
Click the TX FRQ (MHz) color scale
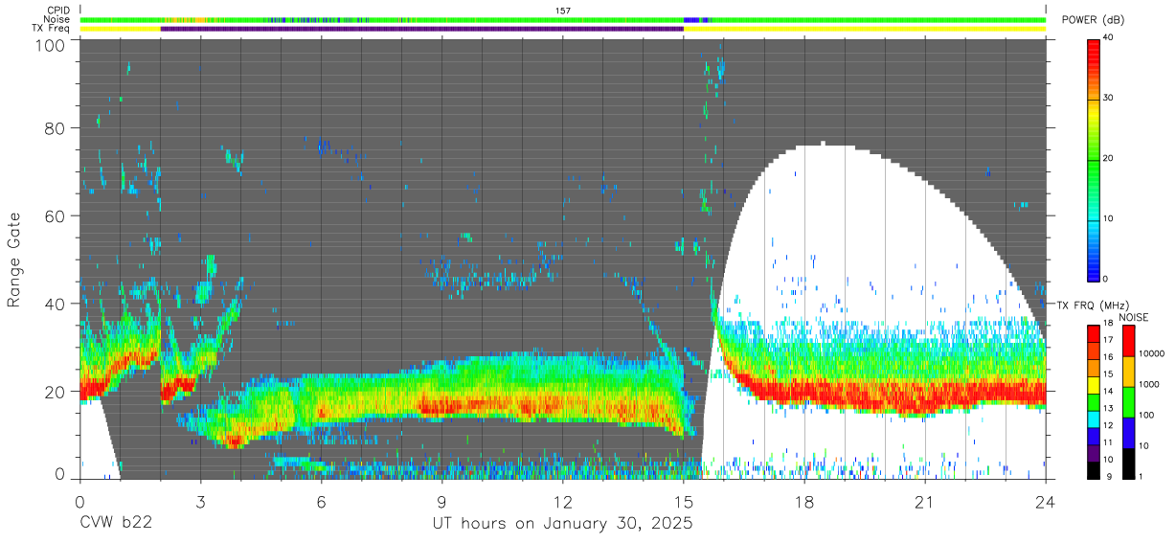pyautogui.click(x=1094, y=401)
